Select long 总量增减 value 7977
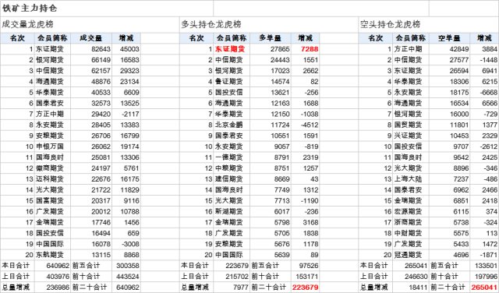 click(x=241, y=287)
